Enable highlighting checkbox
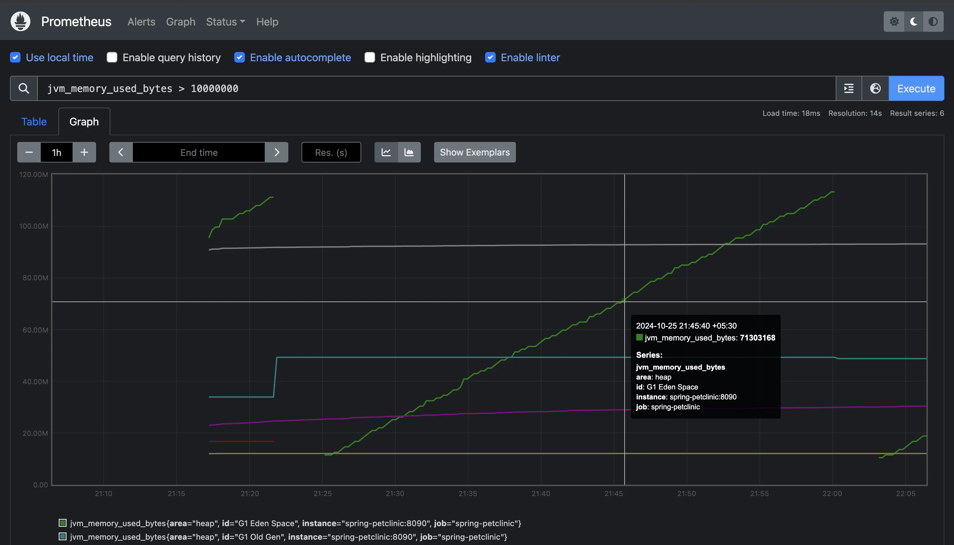 [x=370, y=57]
